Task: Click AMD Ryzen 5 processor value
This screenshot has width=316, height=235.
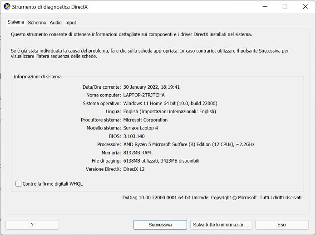Action: click(189, 144)
